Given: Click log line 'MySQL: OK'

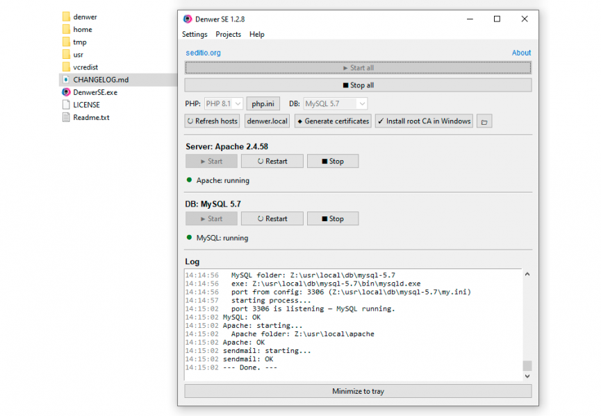Looking at the screenshot, I should [242, 317].
